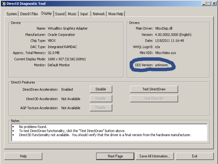The width and height of the screenshot is (218, 164).
Task: Go to the Sound tab
Action: tap(60, 14)
